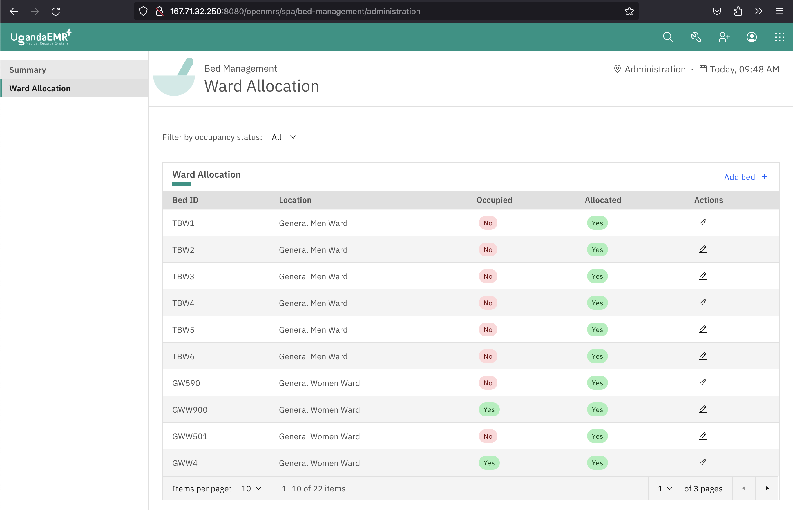Click the Allocated Yes badge for TBW5
Image resolution: width=793 pixels, height=510 pixels.
pyautogui.click(x=597, y=329)
